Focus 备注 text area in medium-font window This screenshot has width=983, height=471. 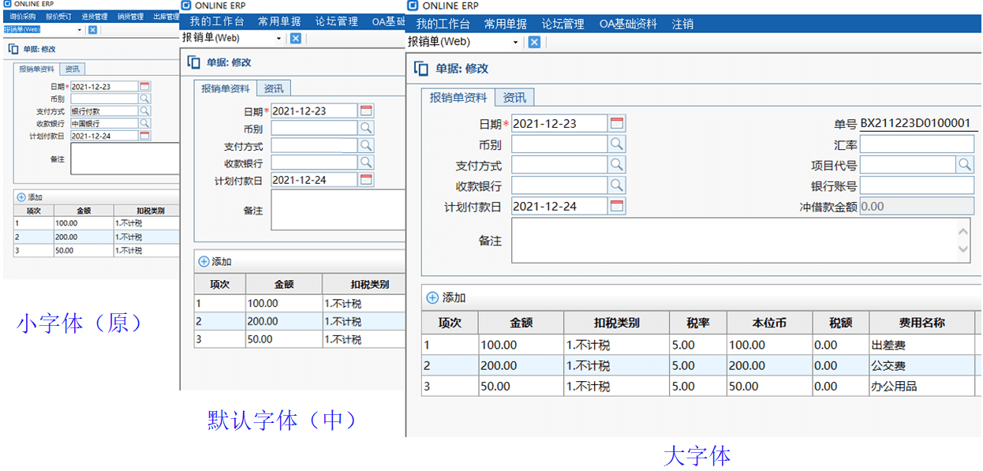[338, 210]
